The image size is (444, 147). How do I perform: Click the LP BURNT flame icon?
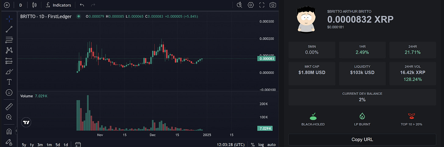coord(362,116)
